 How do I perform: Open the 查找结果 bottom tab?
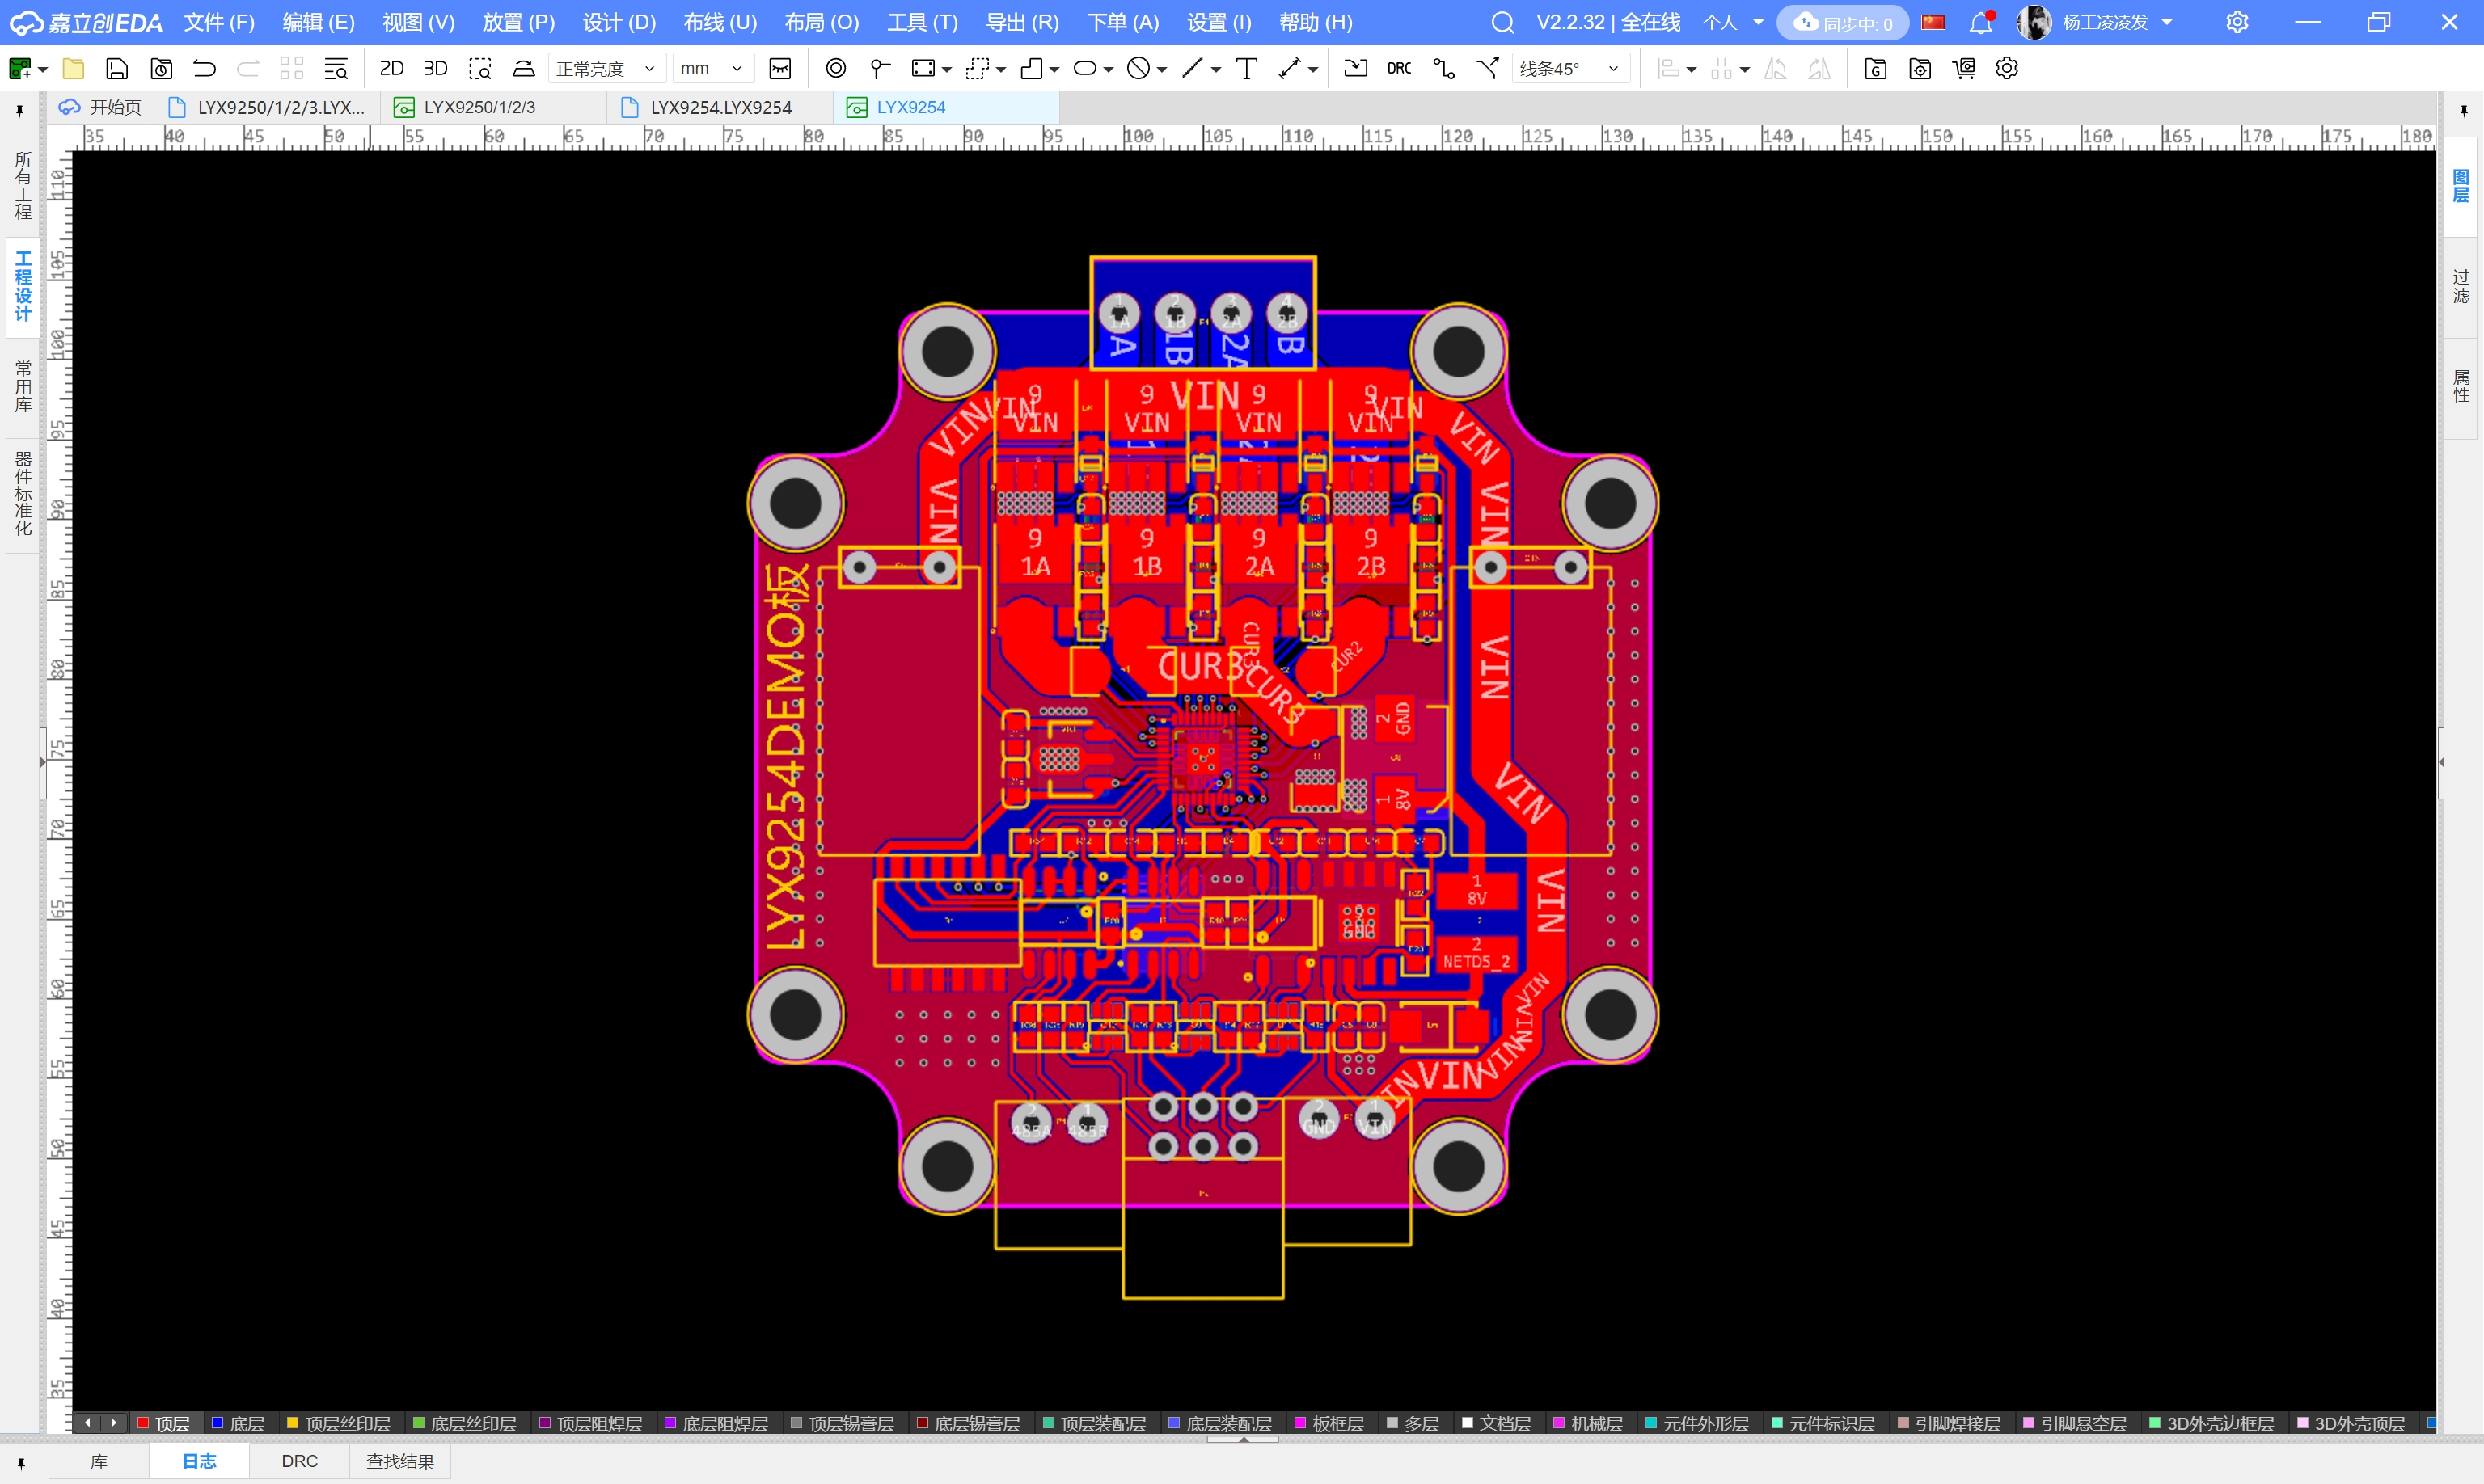tap(400, 1461)
